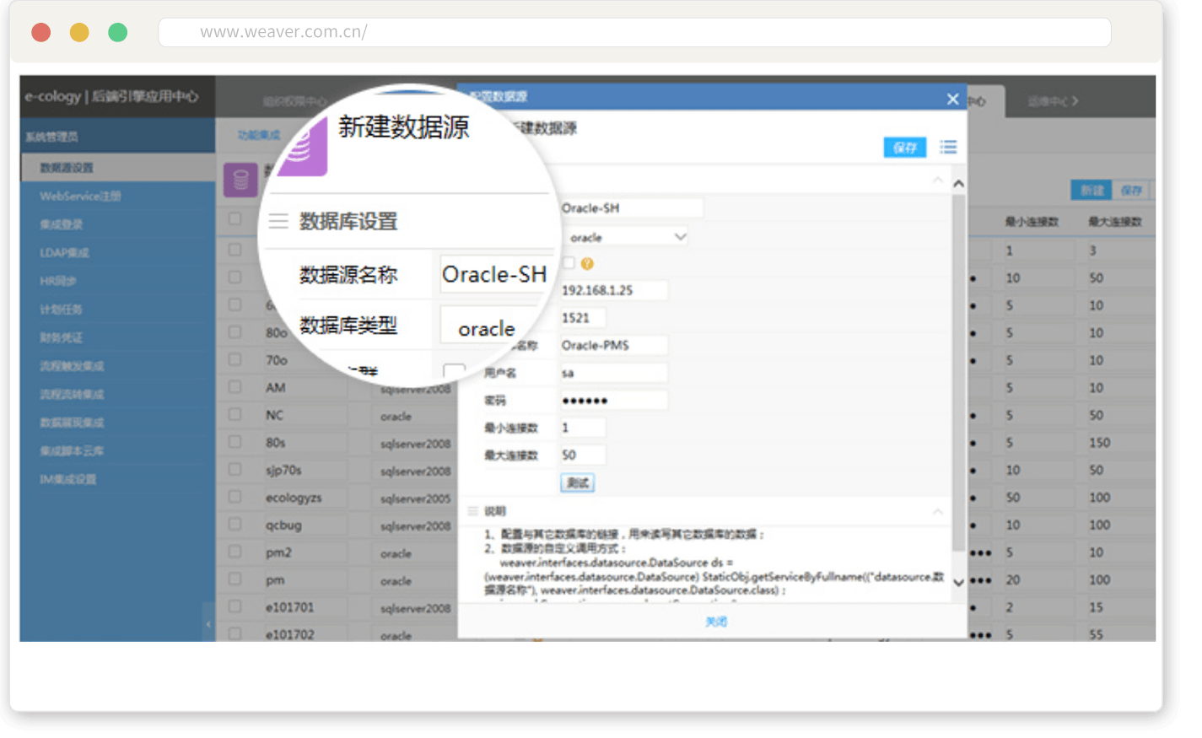Click the scrollbar down arrow in dialog
The width and height of the screenshot is (1202, 738).
pyautogui.click(x=958, y=582)
